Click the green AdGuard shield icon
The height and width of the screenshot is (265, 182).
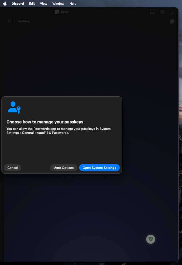(x=151, y=239)
